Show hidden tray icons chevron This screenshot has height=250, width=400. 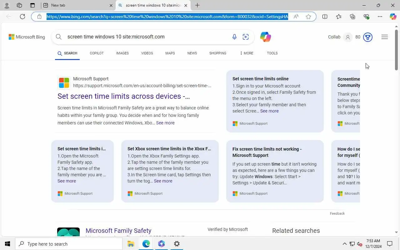click(344, 244)
